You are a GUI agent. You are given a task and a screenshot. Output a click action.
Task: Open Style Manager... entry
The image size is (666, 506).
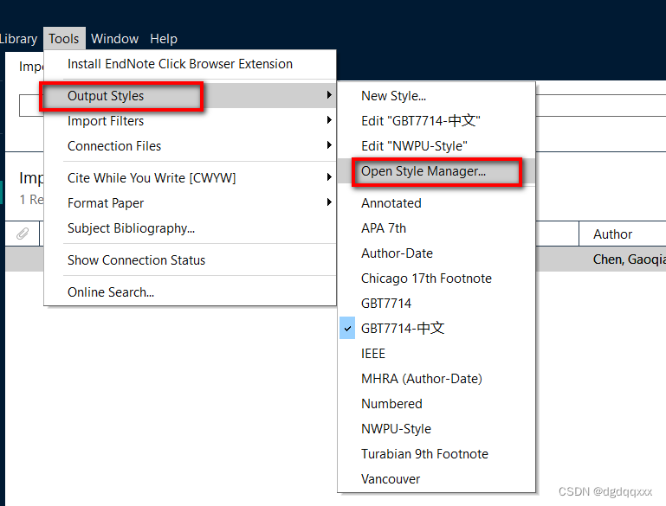click(x=436, y=171)
